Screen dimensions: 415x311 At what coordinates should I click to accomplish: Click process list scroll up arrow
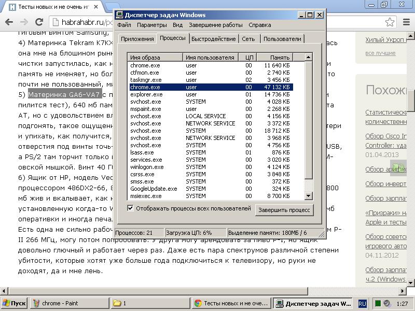308,57
